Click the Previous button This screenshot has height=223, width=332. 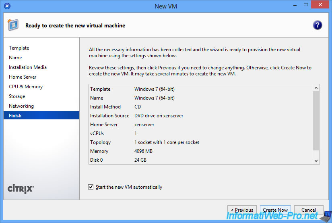(242, 210)
